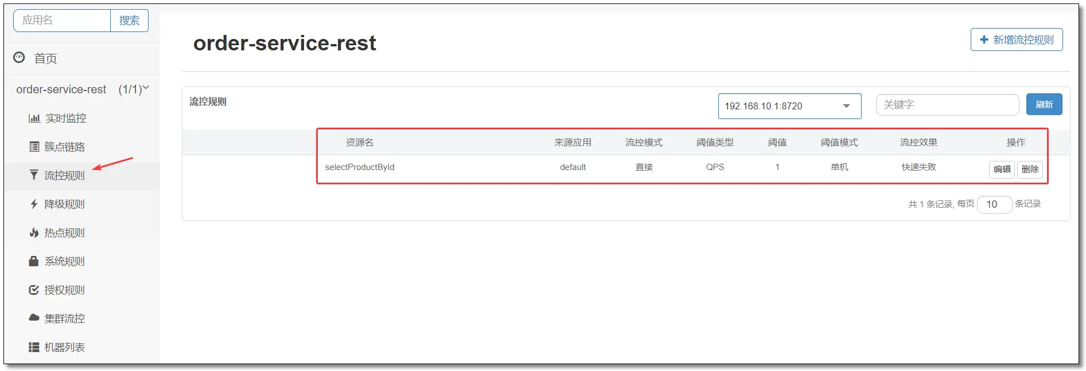Click 编辑 for selectProductById rule
Viewport: 1086px width, 371px height.
pyautogui.click(x=1002, y=169)
